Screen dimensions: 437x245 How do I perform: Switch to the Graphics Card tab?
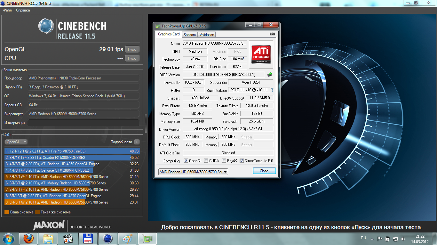click(x=169, y=34)
